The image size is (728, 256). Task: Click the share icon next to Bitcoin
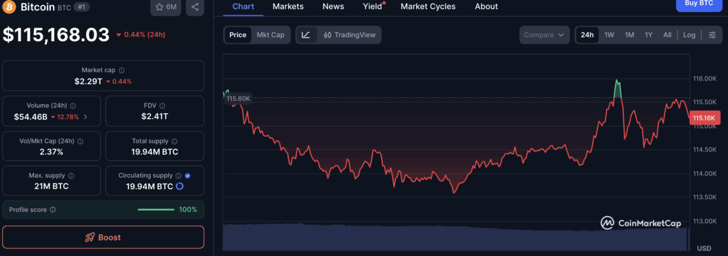pyautogui.click(x=195, y=7)
